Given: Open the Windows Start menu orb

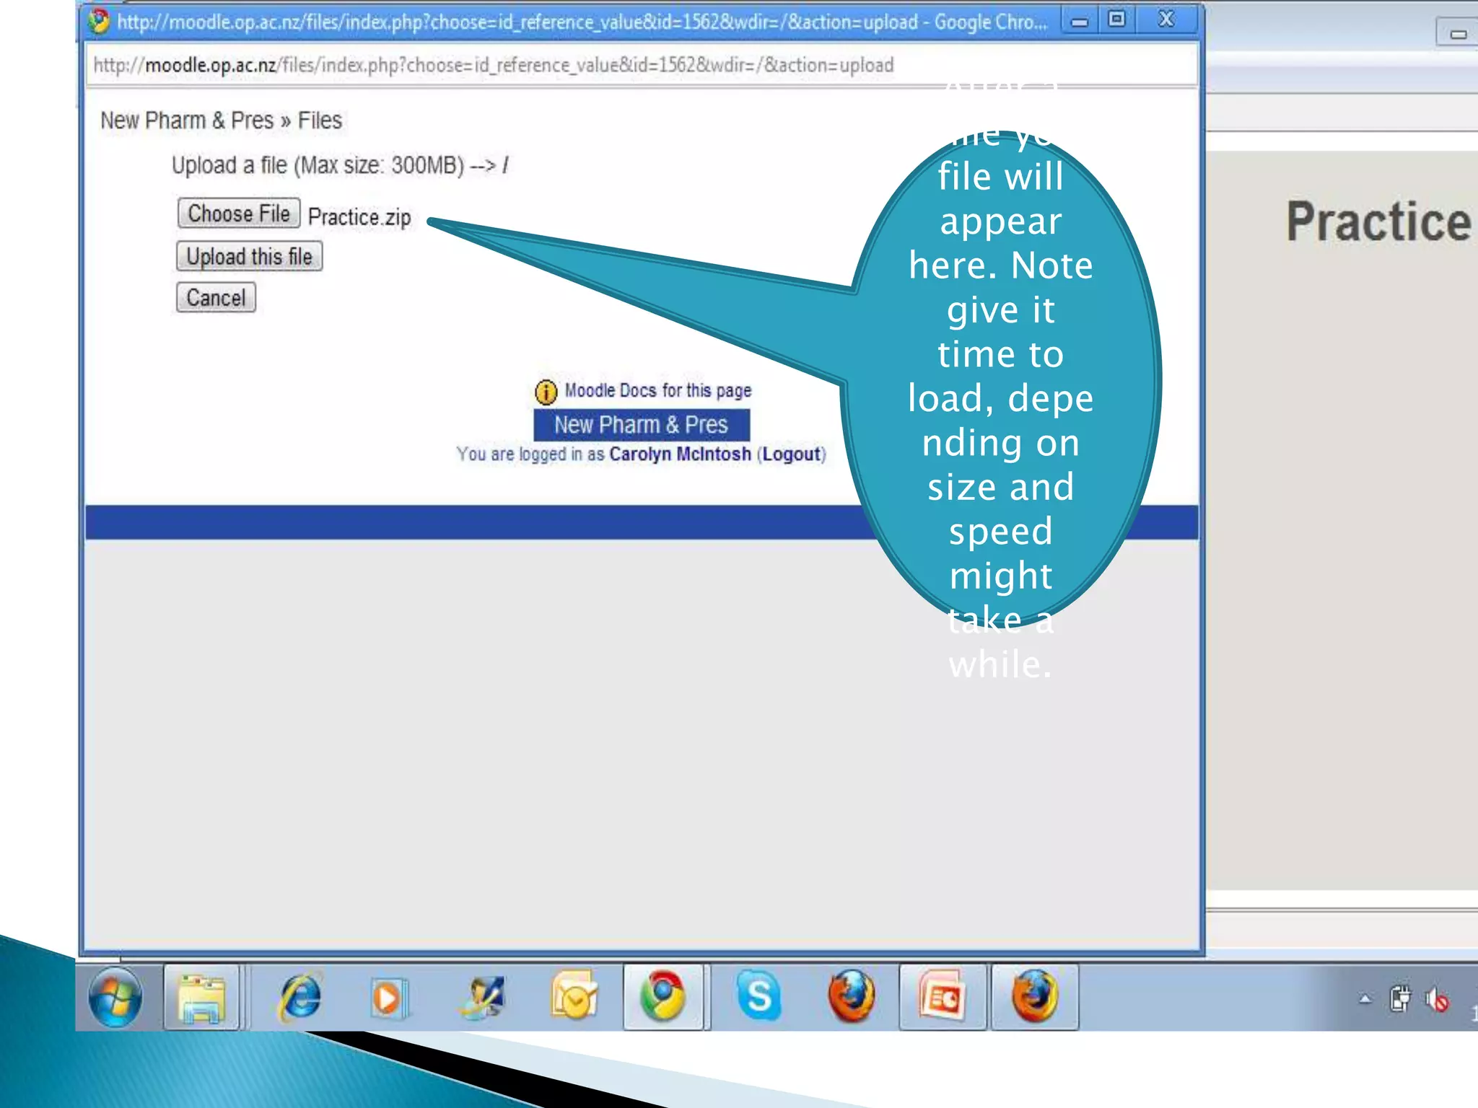Looking at the screenshot, I should pos(115,998).
